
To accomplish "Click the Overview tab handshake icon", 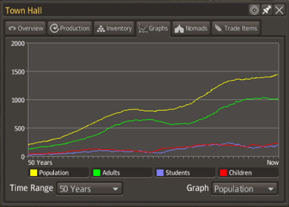I will (12, 29).
